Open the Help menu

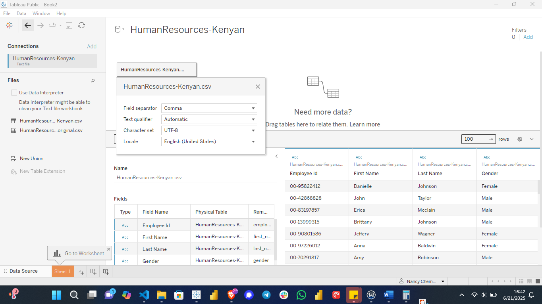pyautogui.click(x=61, y=13)
